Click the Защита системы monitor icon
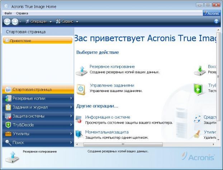The width and height of the screenshot is (223, 170). tap(8, 116)
